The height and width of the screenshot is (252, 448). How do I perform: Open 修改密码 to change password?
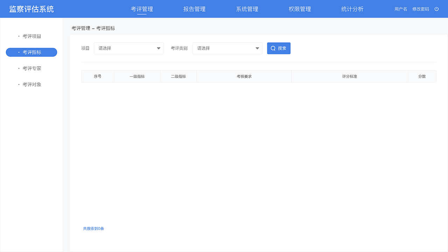[x=421, y=9]
